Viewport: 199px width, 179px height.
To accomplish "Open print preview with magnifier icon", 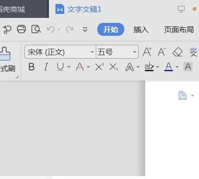I will [36, 29].
